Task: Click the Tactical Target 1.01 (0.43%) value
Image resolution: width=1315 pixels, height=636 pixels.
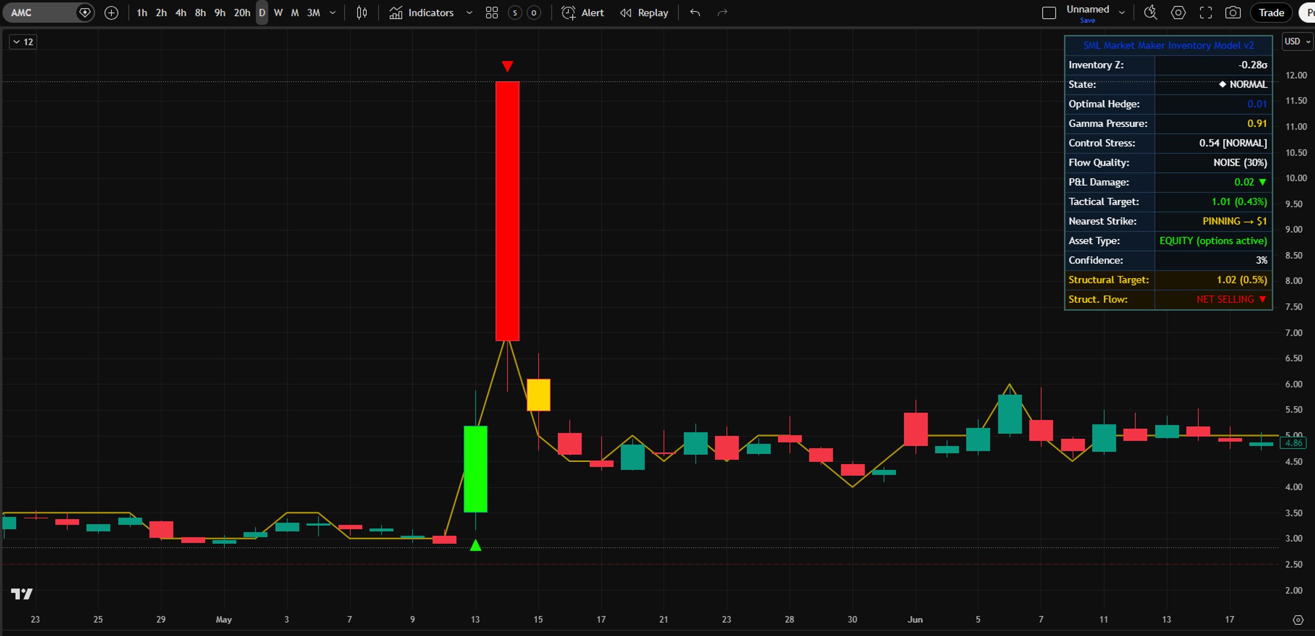Action: tap(1239, 202)
